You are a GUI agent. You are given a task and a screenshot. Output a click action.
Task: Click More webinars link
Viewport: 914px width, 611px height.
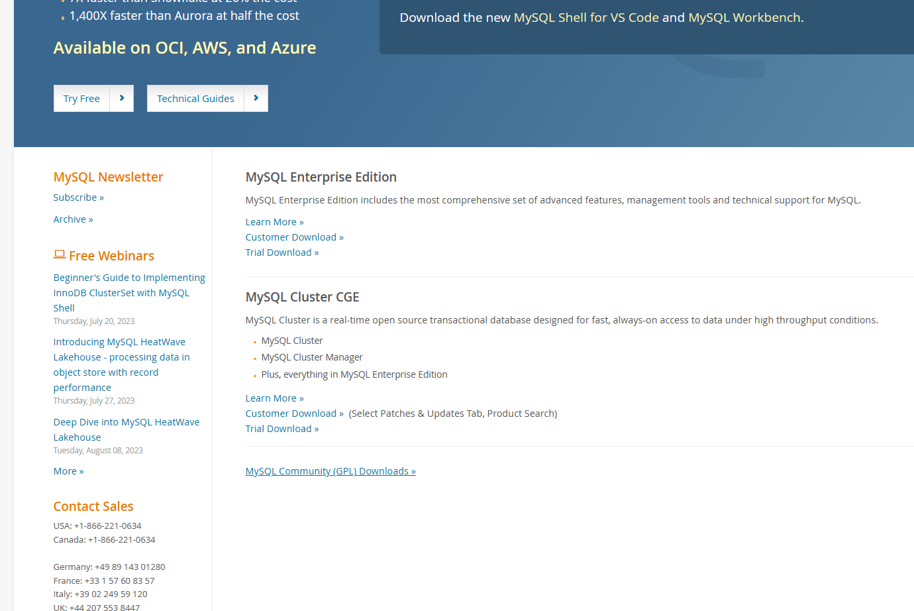click(69, 471)
